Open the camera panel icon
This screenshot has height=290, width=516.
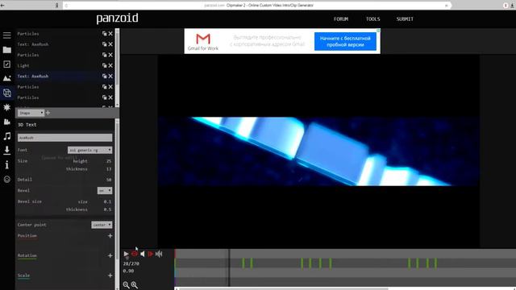point(7,122)
